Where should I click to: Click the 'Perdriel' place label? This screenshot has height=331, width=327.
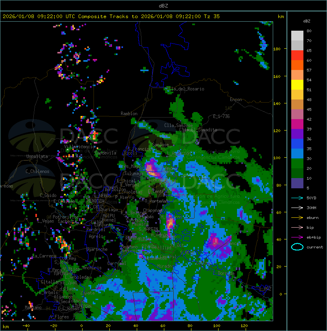coord(96,230)
